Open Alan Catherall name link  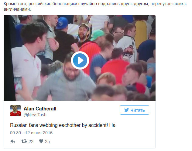[40, 109]
